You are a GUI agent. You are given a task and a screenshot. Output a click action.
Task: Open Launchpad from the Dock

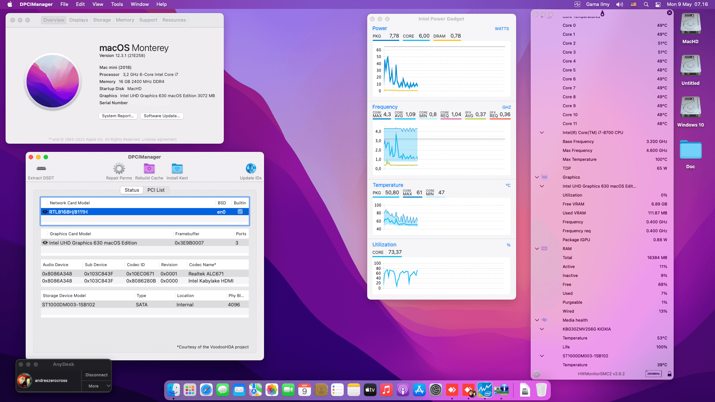190,390
